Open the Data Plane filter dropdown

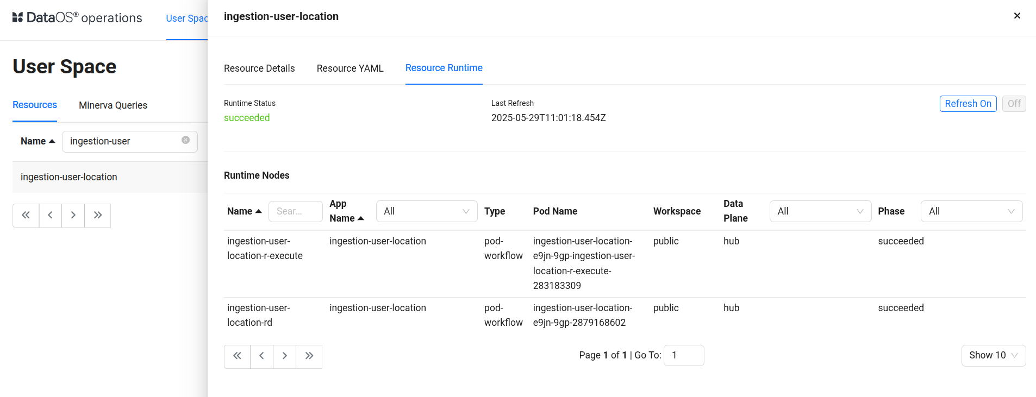pyautogui.click(x=820, y=211)
